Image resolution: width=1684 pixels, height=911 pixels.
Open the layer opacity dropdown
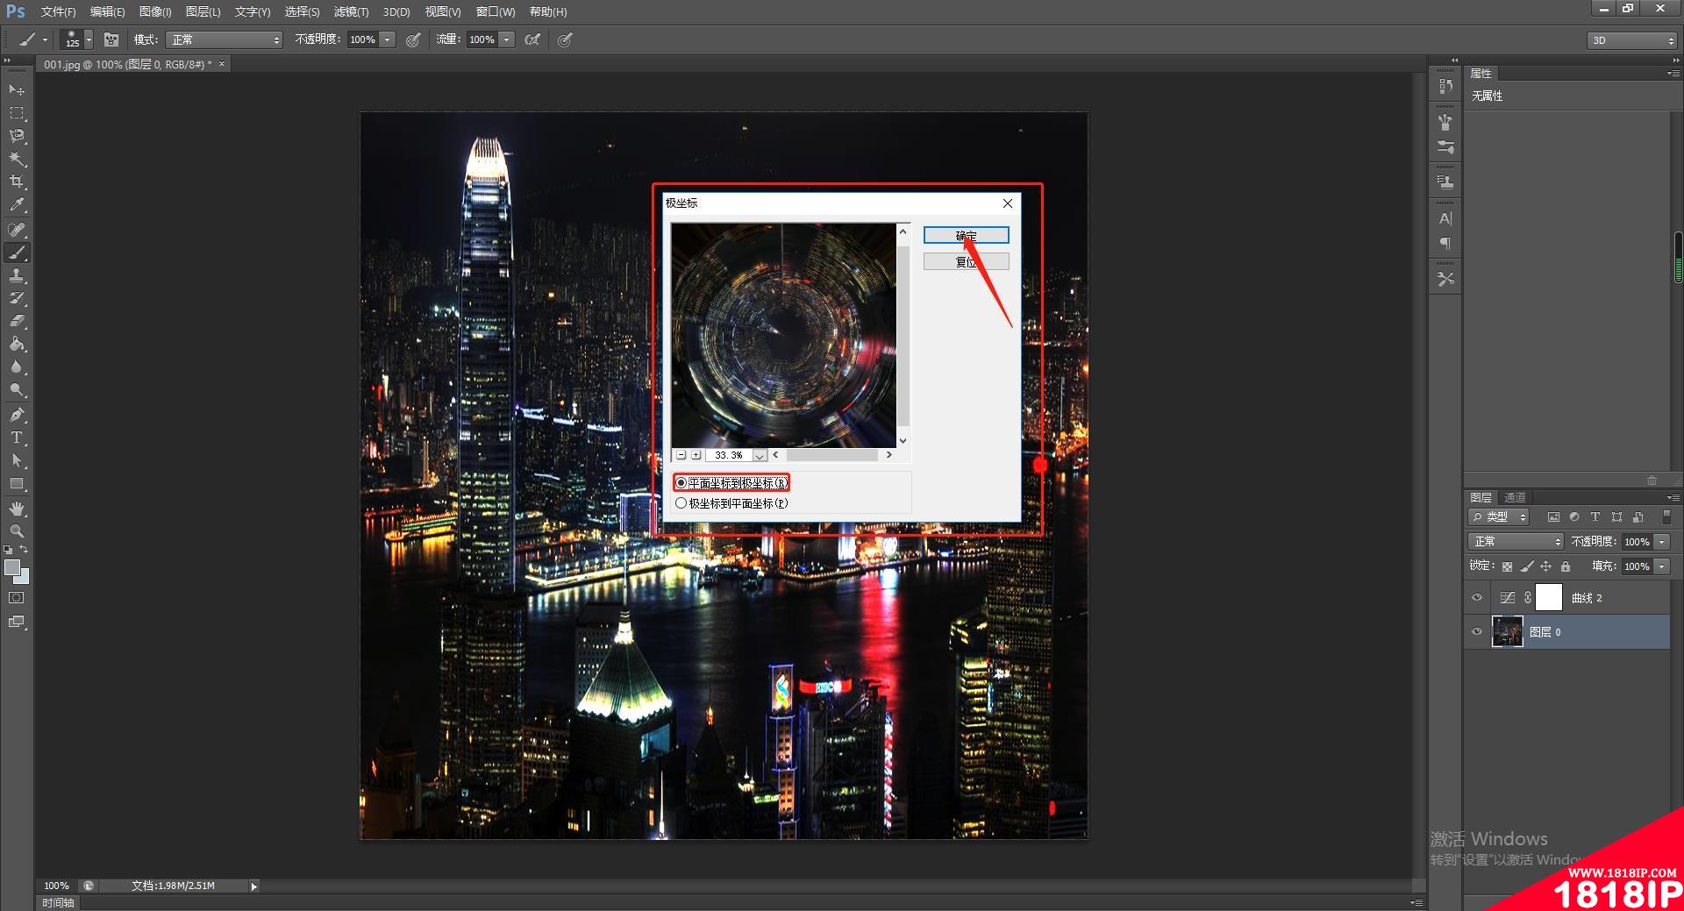point(1661,542)
